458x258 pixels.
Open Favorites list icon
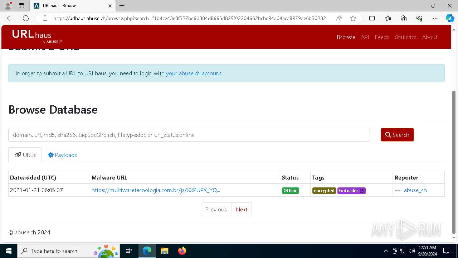388,18
